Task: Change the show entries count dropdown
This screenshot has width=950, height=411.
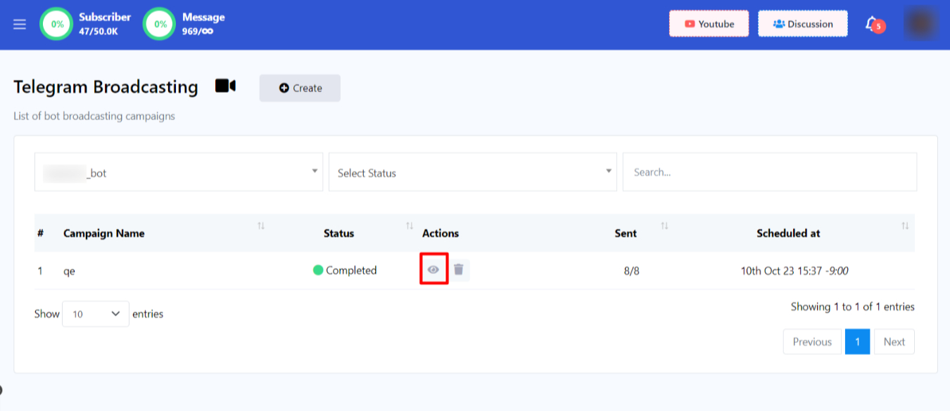Action: coord(96,314)
